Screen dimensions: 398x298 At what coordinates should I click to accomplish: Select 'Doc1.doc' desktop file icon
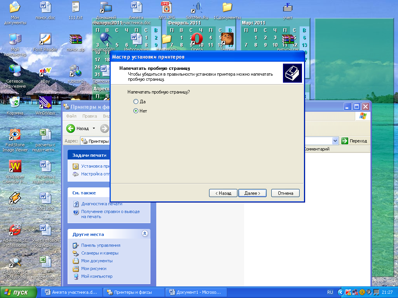[x=45, y=201]
